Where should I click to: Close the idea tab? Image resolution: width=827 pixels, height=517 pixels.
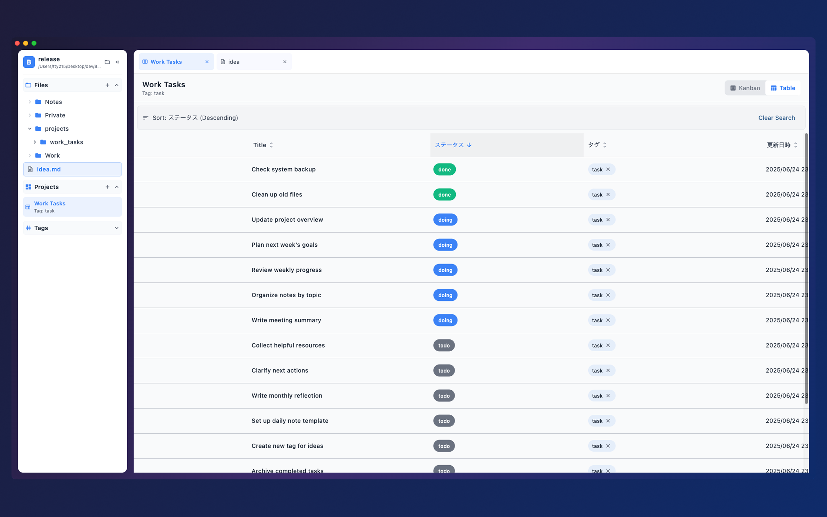(x=285, y=61)
